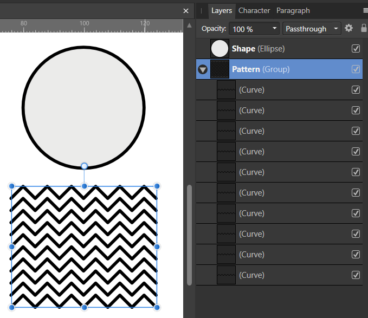Open the Opacity percentage dropdown

point(274,29)
